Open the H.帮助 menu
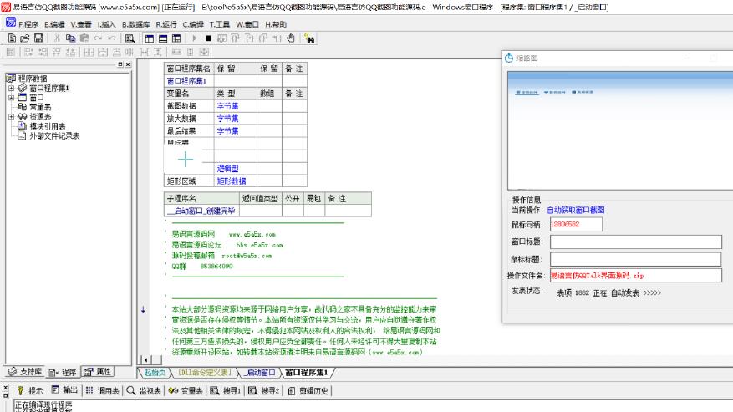733x412 pixels. pos(276,25)
